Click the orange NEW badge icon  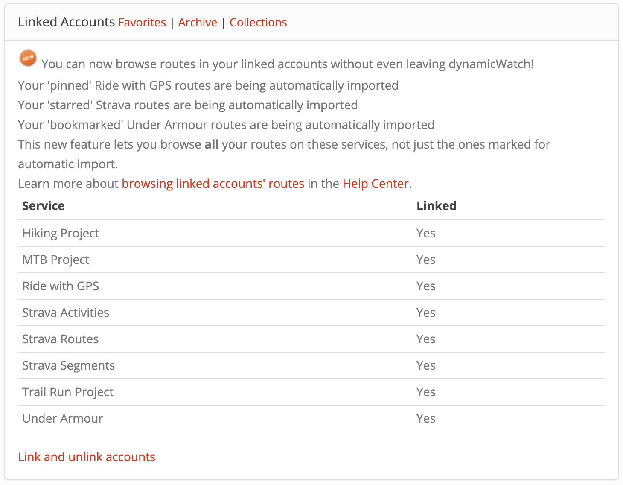(x=28, y=58)
